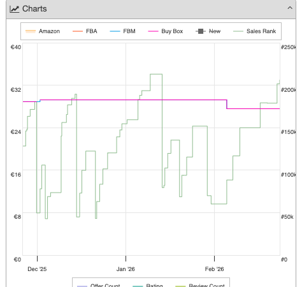The image size is (302, 287).
Task: Click the €16 price axis label
Action: 16,175
